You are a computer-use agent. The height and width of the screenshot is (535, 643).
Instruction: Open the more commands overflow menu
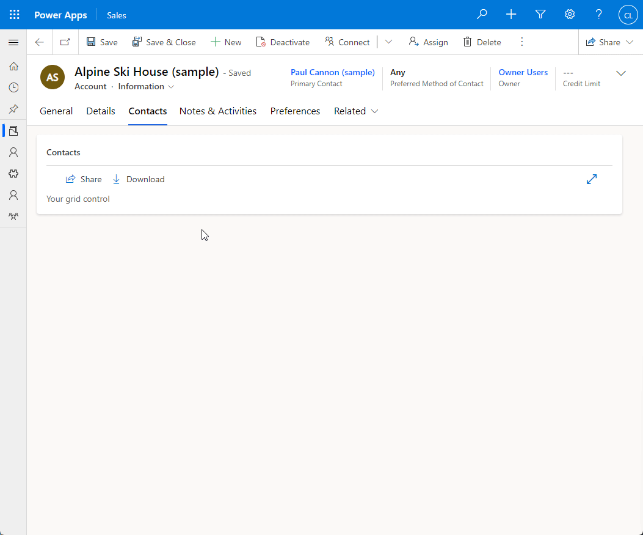click(521, 42)
